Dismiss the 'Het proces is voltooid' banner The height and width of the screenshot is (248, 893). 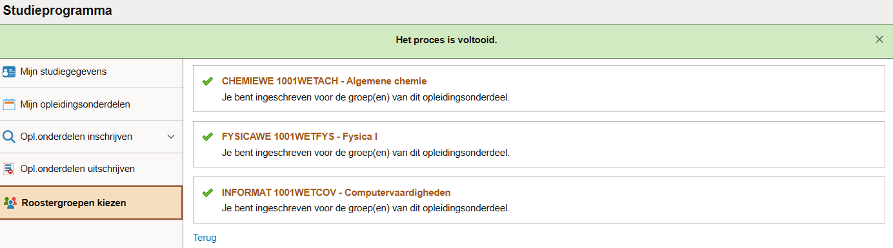(x=879, y=39)
